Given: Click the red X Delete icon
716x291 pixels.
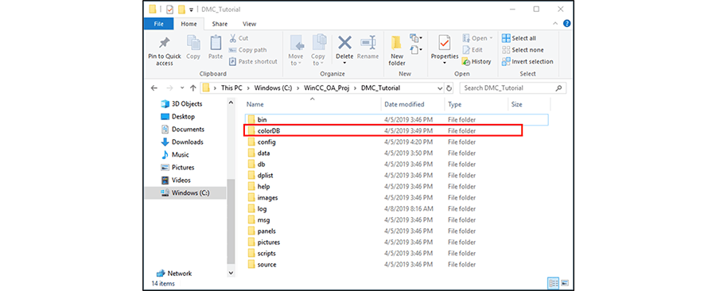Looking at the screenshot, I should point(344,43).
